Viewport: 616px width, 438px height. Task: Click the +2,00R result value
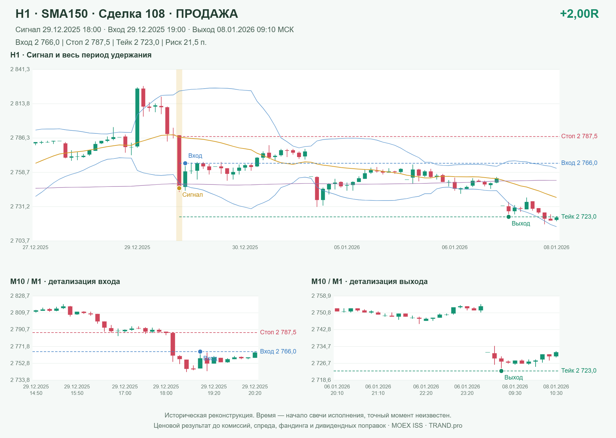579,14
